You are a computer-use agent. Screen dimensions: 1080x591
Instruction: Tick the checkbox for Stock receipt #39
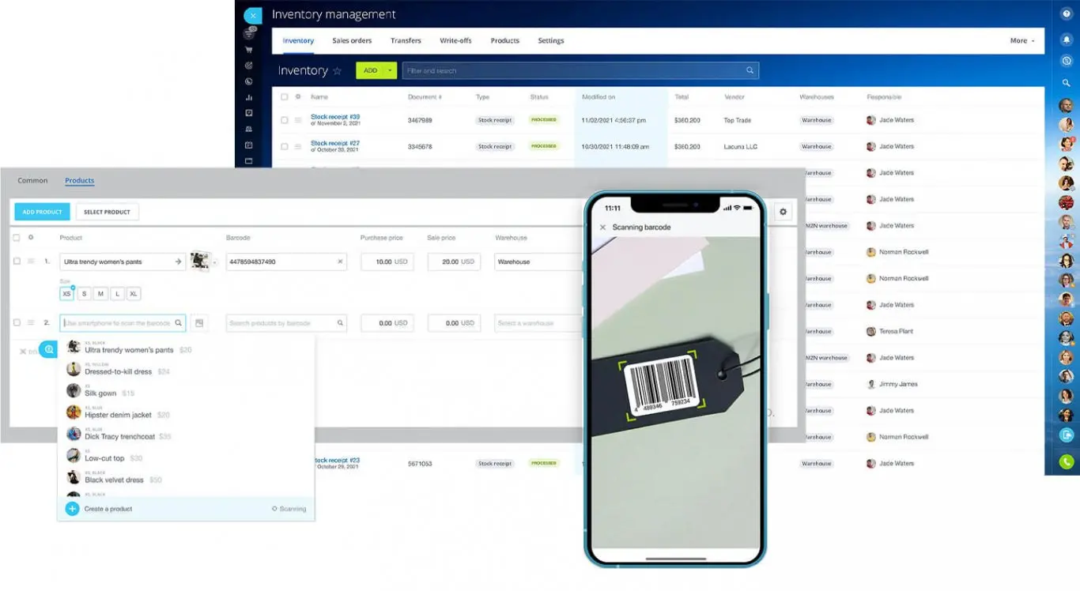285,120
